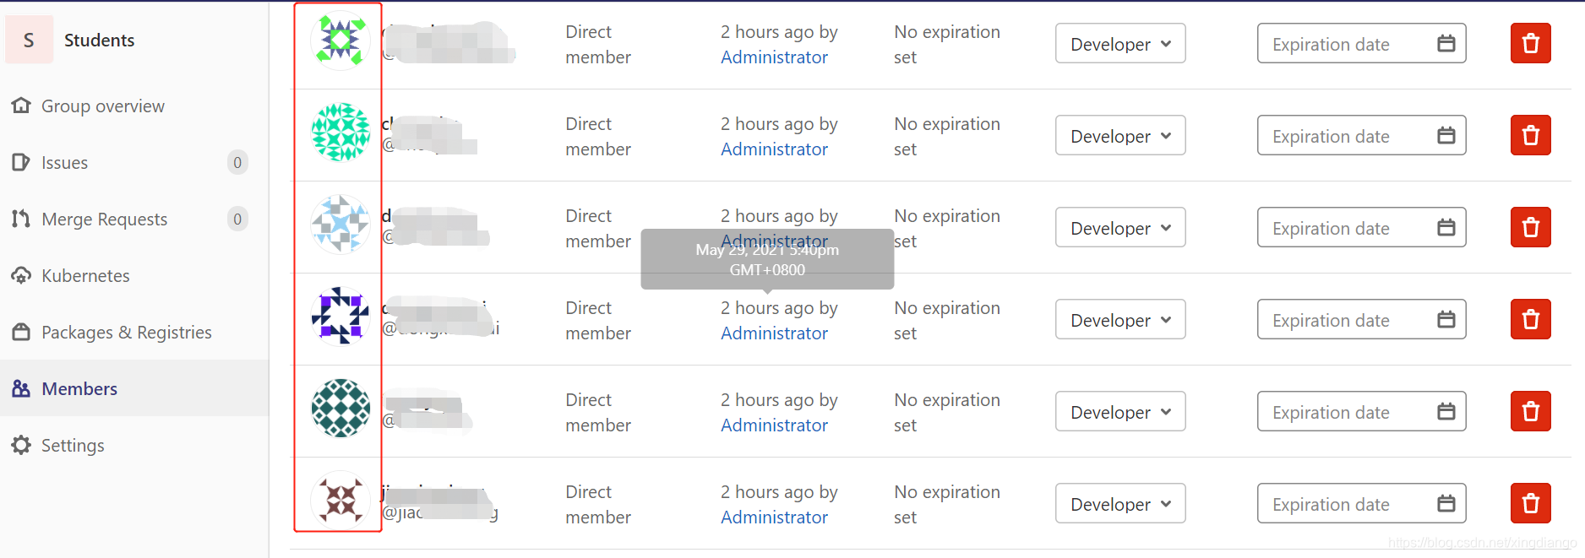Expand the Developer role dropdown in the third row

(1119, 228)
